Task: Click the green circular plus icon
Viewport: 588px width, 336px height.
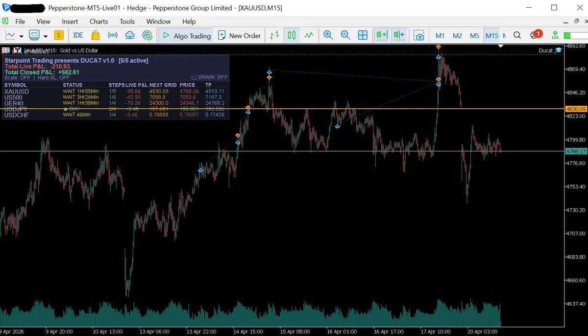Action: pyautogui.click(x=147, y=35)
